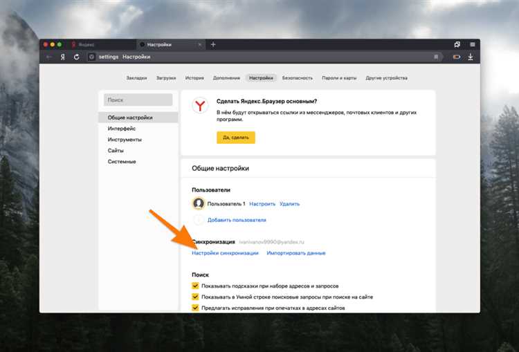Open the Настройки синхронизации link
This screenshot has width=519, height=352.
tap(225, 253)
